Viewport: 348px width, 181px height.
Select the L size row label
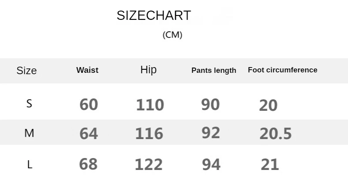click(x=30, y=165)
